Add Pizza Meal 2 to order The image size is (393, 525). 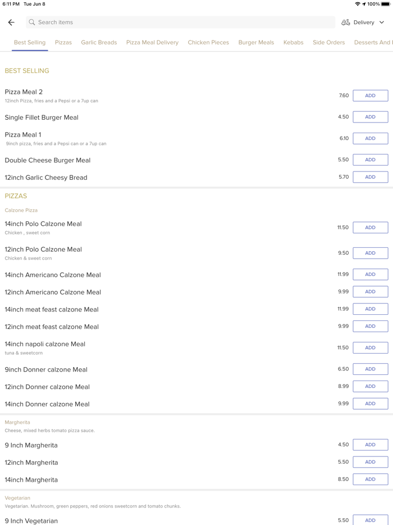pos(370,96)
